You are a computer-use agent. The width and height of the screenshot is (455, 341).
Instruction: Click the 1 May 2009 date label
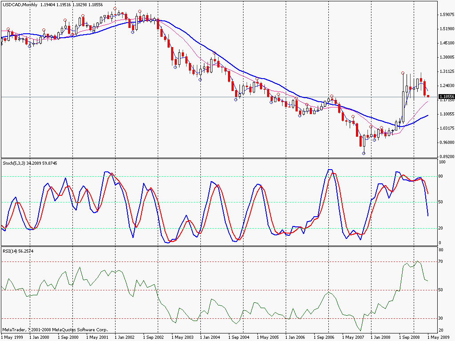(x=438, y=337)
